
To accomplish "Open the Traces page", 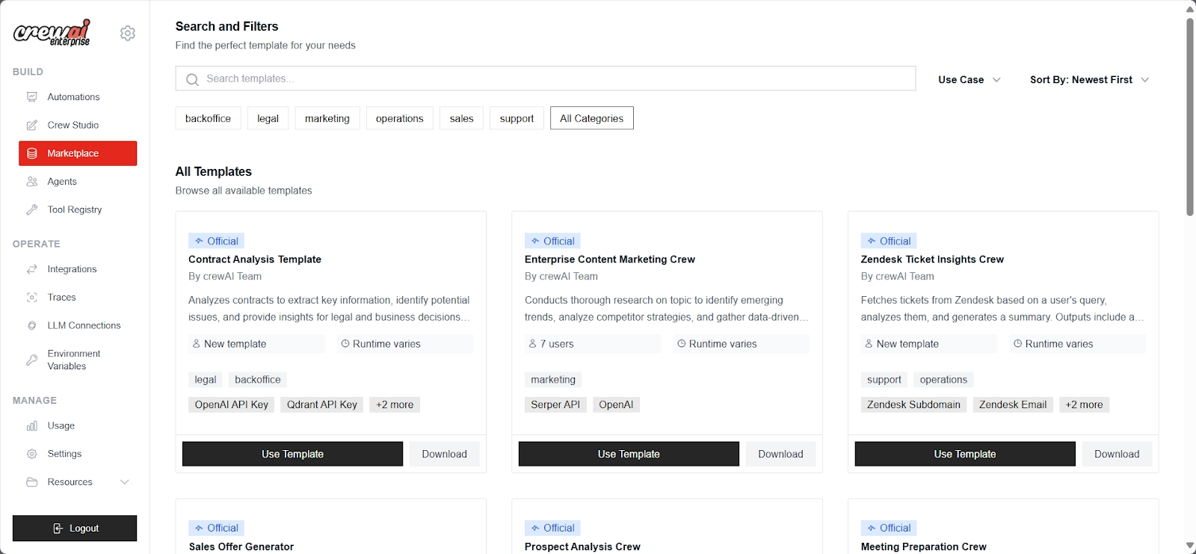I will pos(78,298).
